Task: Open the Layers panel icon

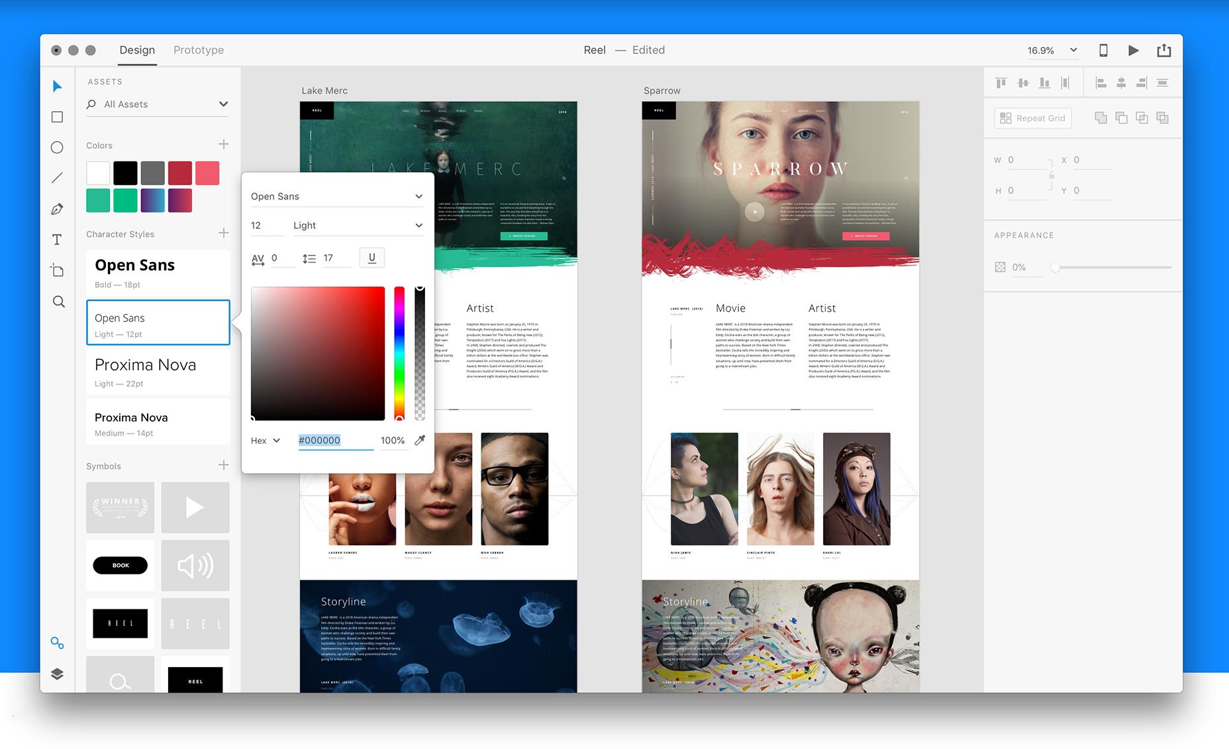Action: pyautogui.click(x=58, y=674)
